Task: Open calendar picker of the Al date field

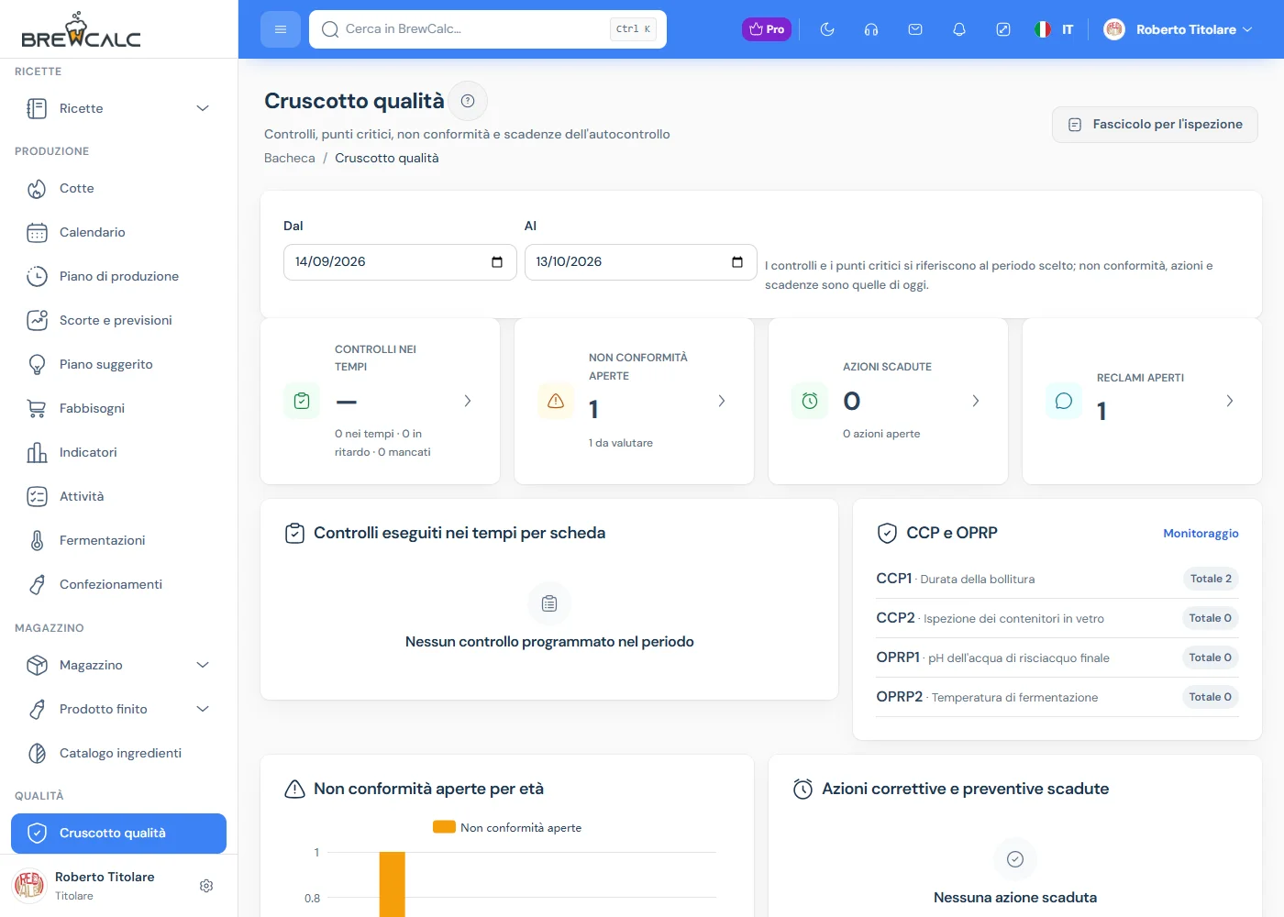Action: pos(737,262)
